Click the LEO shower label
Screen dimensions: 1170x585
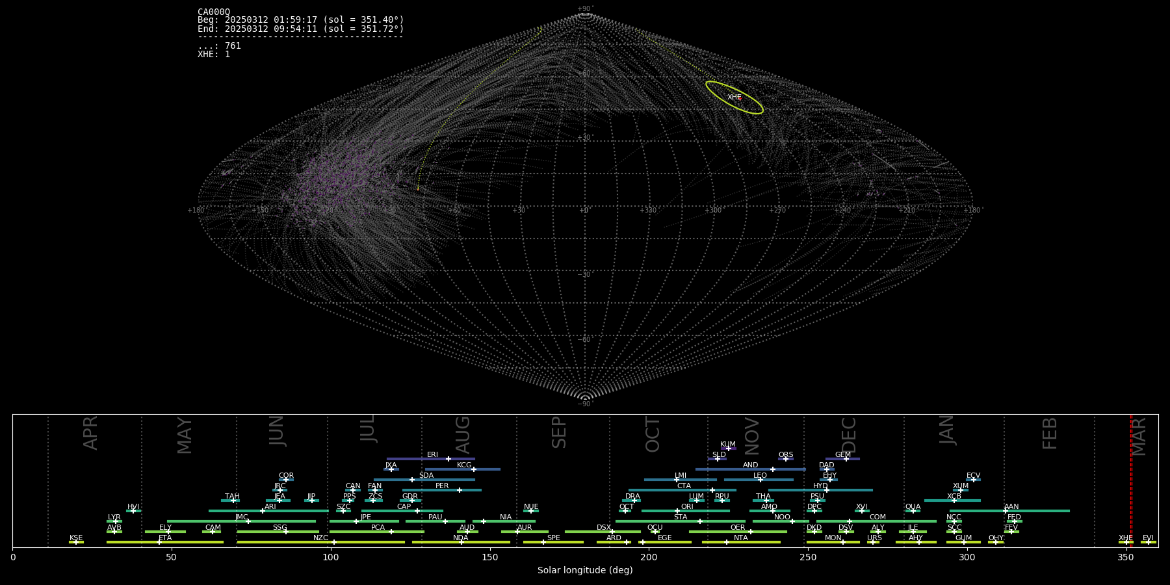coord(760,476)
